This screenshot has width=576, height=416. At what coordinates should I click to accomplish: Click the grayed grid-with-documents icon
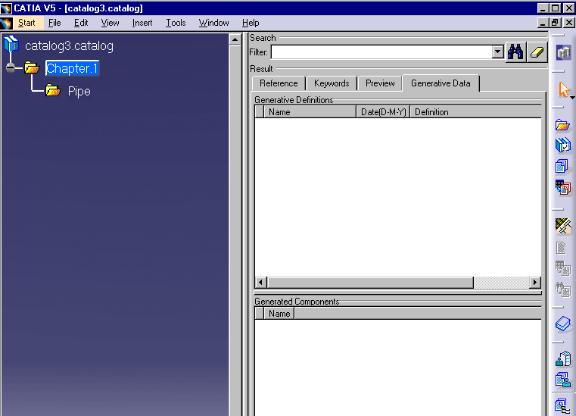pyautogui.click(x=563, y=268)
